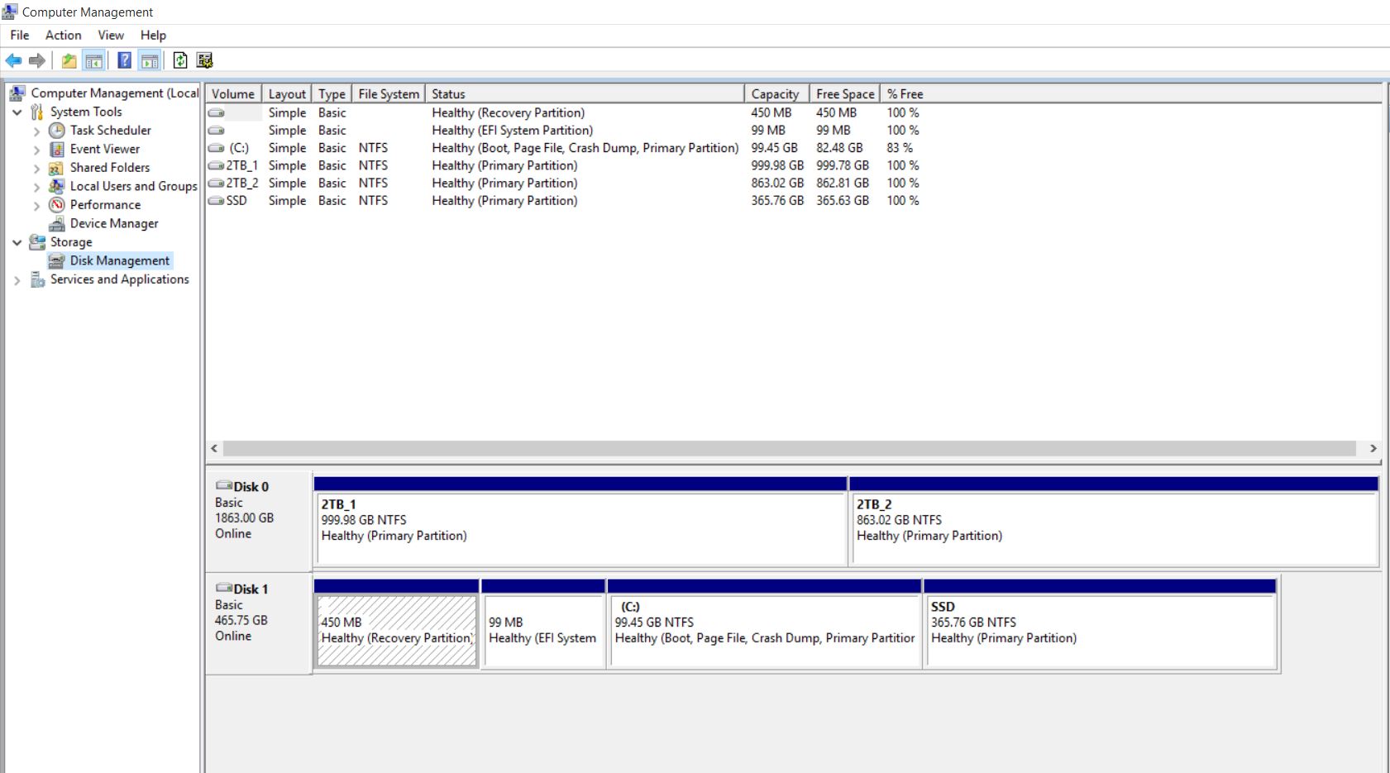Open the Help menu

153,35
